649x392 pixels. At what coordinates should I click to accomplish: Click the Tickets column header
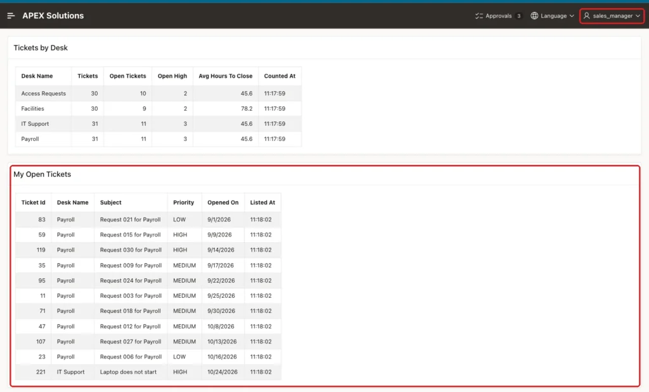(x=87, y=76)
